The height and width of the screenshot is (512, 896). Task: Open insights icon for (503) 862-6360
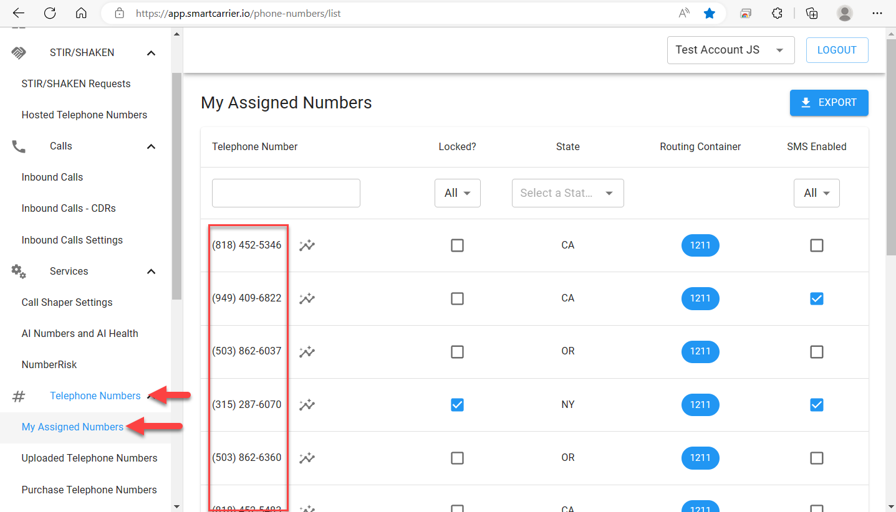pos(307,458)
